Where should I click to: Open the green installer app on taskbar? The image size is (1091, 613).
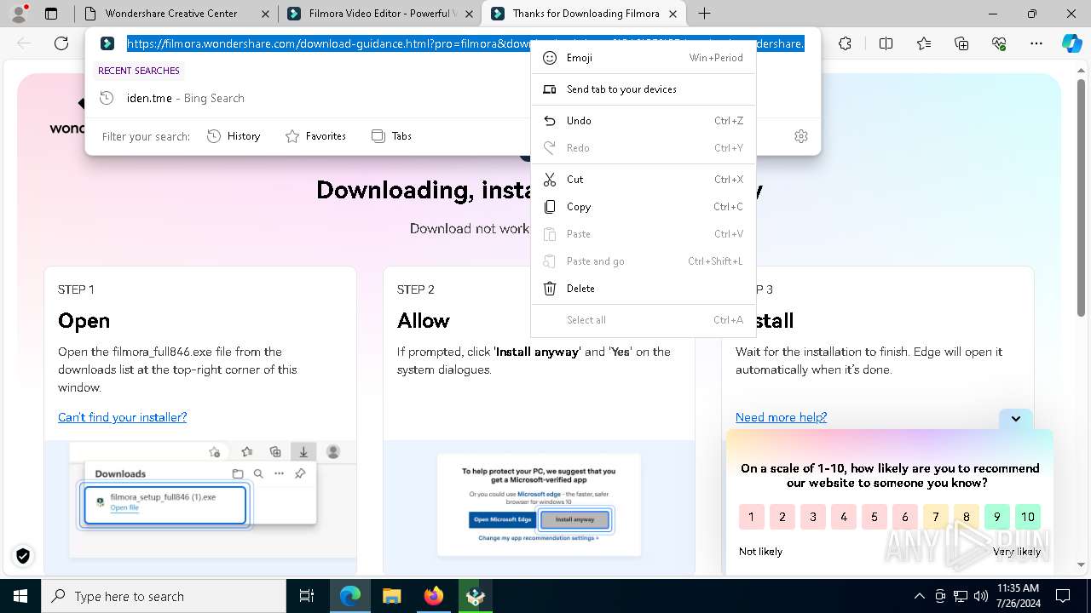pyautogui.click(x=475, y=596)
